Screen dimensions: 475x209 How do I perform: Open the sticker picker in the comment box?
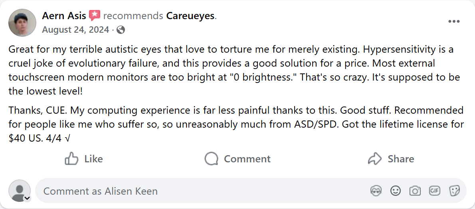point(454,191)
